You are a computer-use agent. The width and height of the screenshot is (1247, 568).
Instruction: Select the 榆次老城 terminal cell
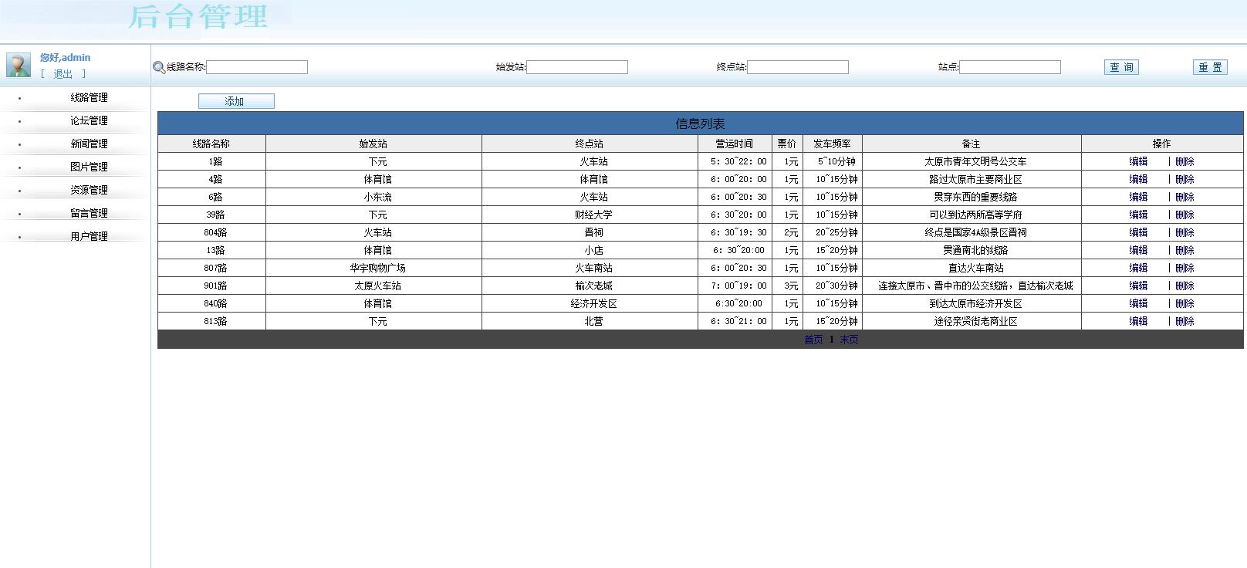590,286
